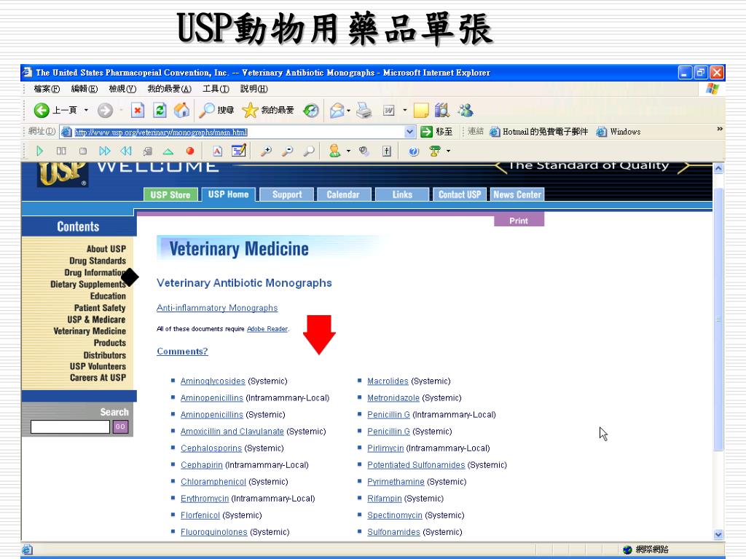Open Hotmail的免費電子郵件 links bar shortcut

point(539,132)
